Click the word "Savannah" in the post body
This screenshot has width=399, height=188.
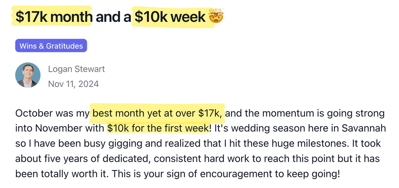pyautogui.click(x=364, y=128)
